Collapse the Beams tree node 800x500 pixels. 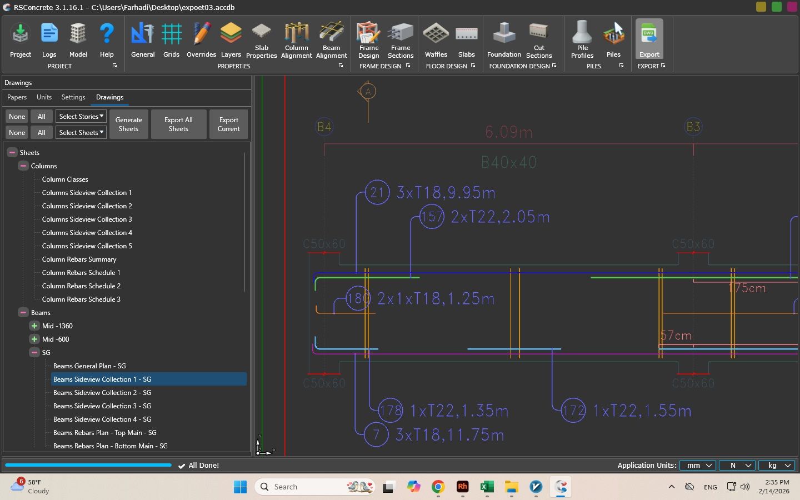point(23,312)
